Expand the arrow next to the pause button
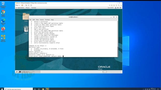 24,5
